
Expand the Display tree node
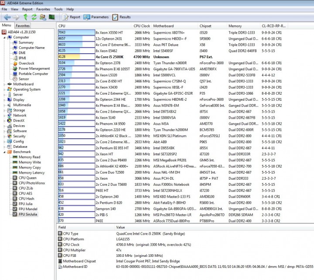point(4,100)
